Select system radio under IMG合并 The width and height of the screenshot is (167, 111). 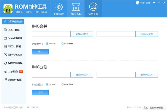(x=47, y=44)
